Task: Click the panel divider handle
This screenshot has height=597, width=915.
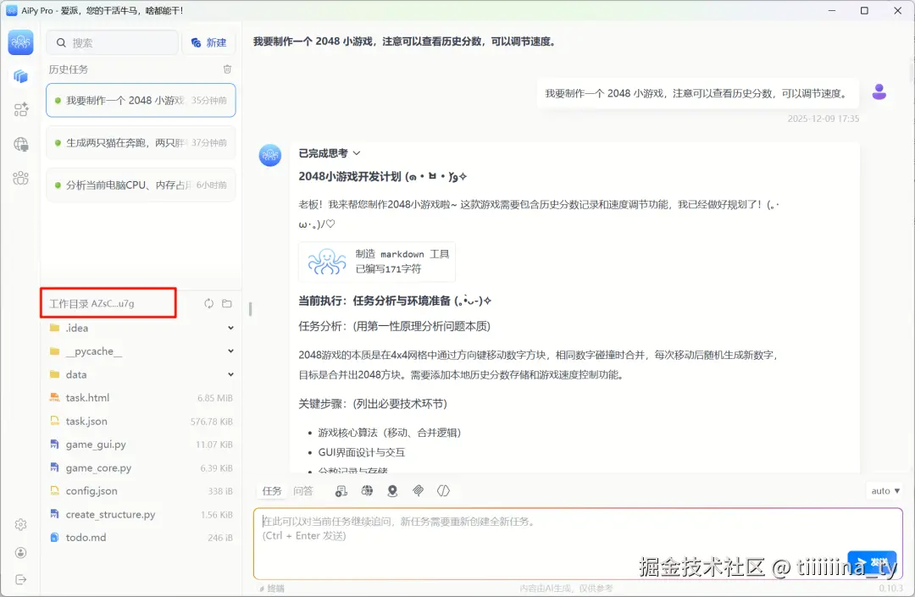Action: 250,308
